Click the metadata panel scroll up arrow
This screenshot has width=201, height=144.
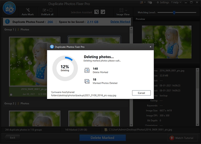click(x=197, y=70)
